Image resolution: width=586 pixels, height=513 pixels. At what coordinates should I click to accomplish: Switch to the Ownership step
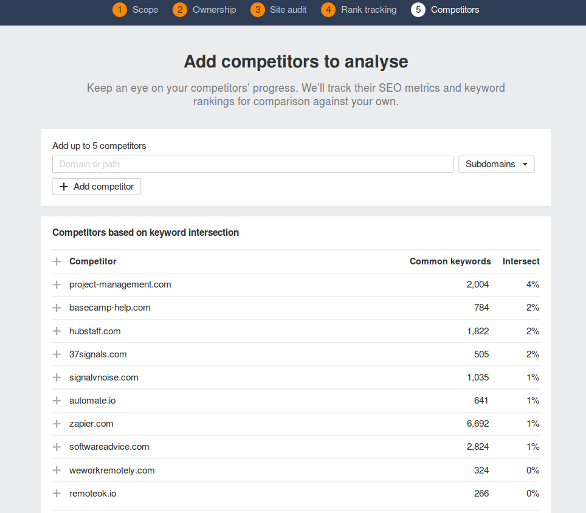pyautogui.click(x=204, y=10)
